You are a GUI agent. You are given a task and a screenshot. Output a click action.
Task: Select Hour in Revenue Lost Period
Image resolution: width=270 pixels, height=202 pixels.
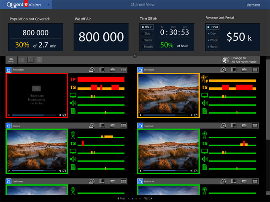coord(213,27)
